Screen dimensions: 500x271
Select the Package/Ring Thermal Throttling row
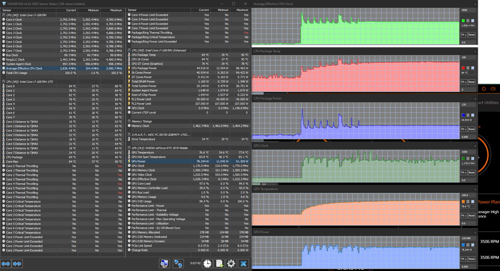point(188,33)
